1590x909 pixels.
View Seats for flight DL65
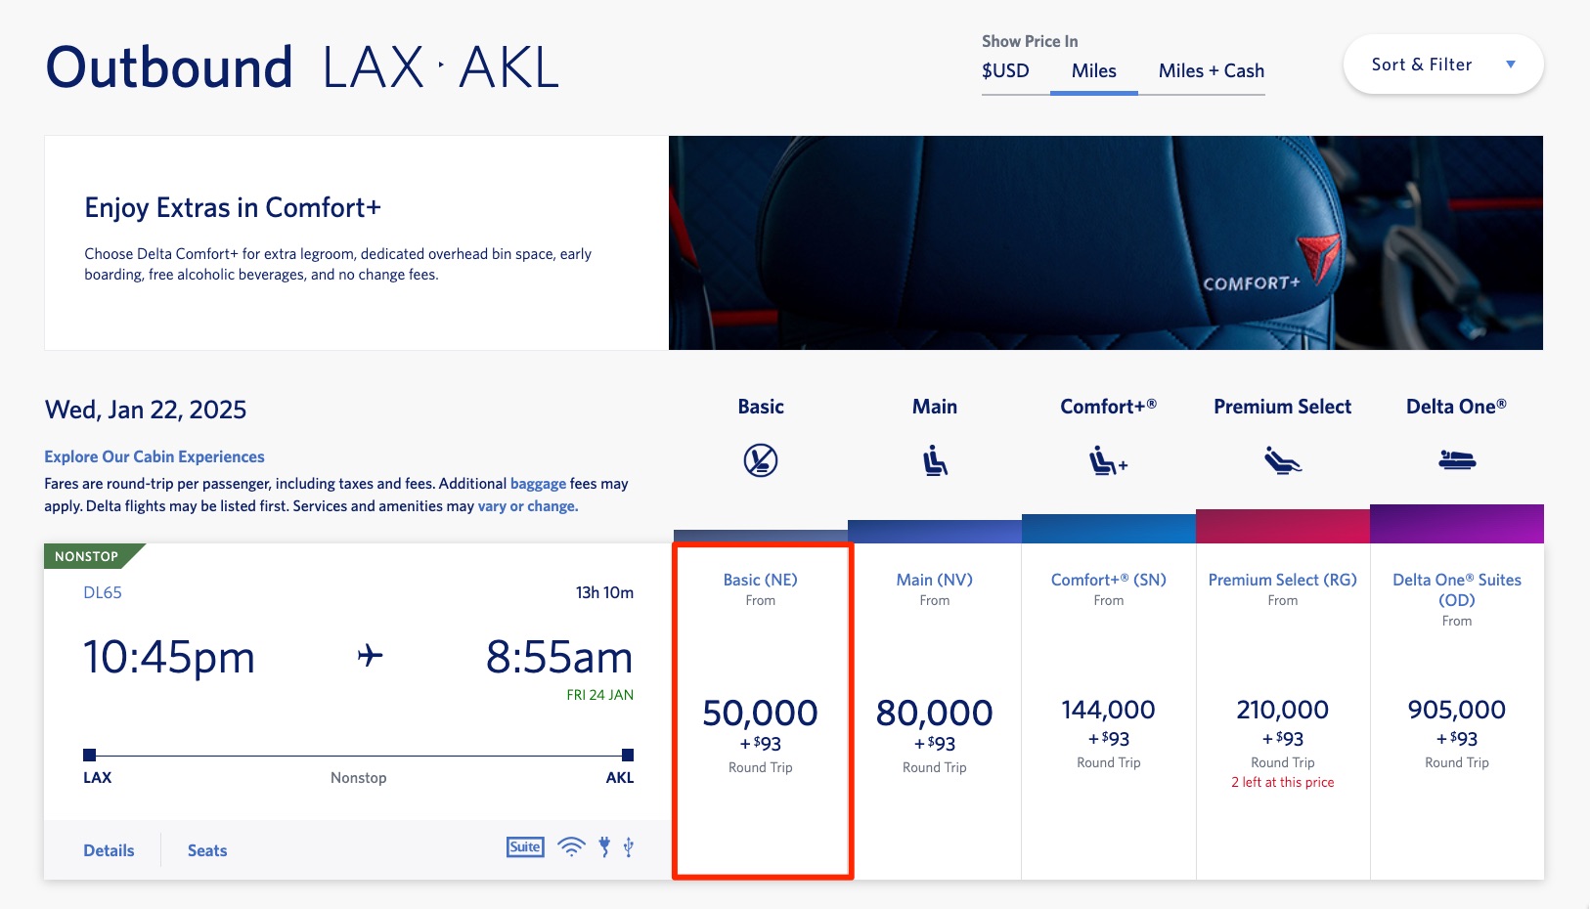[207, 849]
